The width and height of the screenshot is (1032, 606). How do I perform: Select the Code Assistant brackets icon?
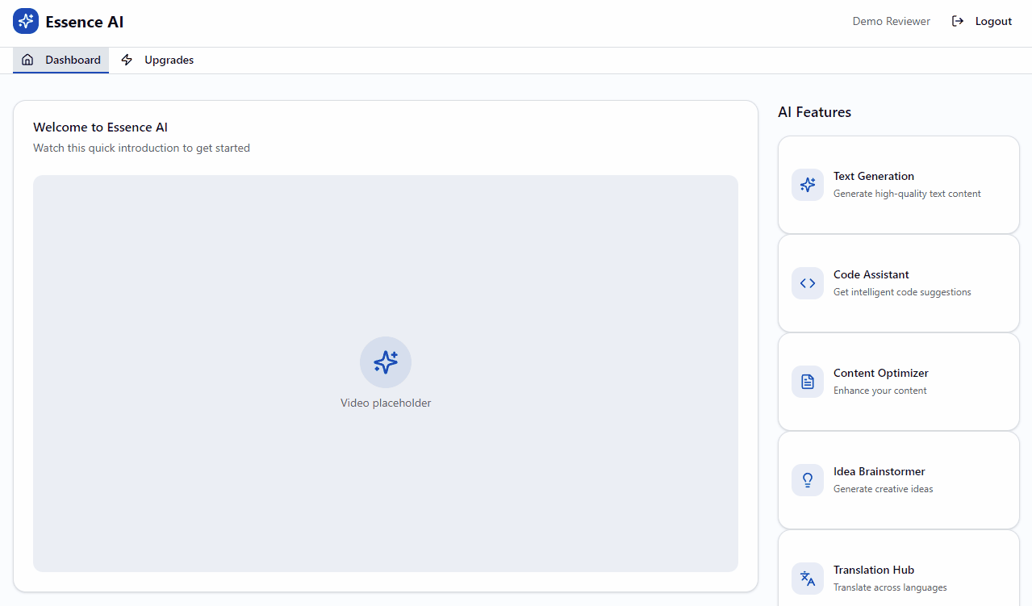tap(808, 283)
